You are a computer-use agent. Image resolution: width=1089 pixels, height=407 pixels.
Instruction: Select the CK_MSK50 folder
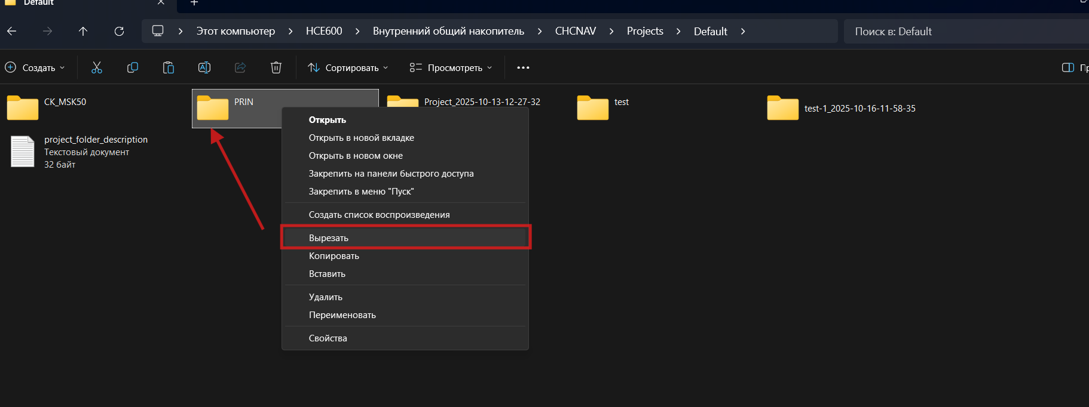47,108
